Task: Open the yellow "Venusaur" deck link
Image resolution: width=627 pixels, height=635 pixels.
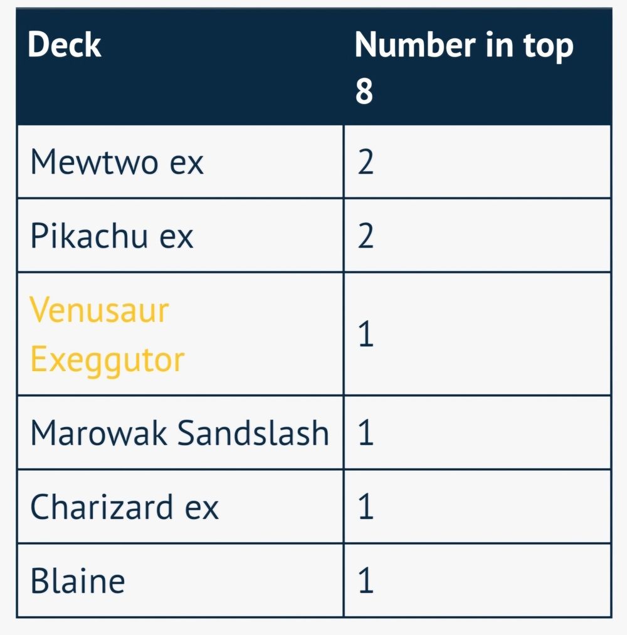Action: 100,310
